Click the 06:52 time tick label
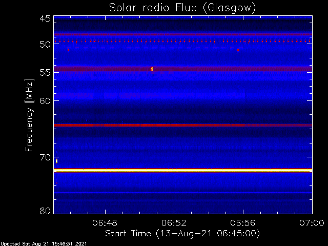Screen dimensions: 328x246 tap(174, 223)
